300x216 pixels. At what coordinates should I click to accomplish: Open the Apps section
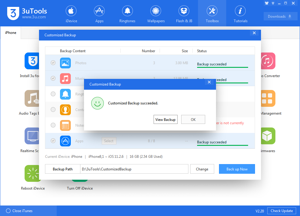pos(99,14)
